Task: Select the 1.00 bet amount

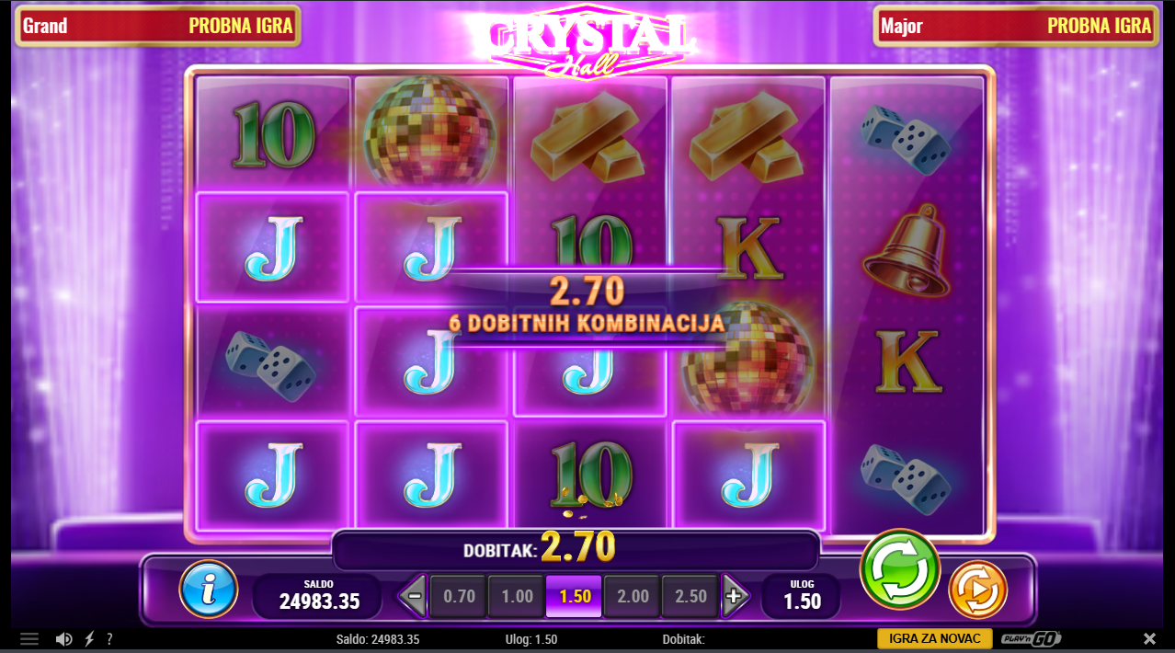Action: (517, 596)
